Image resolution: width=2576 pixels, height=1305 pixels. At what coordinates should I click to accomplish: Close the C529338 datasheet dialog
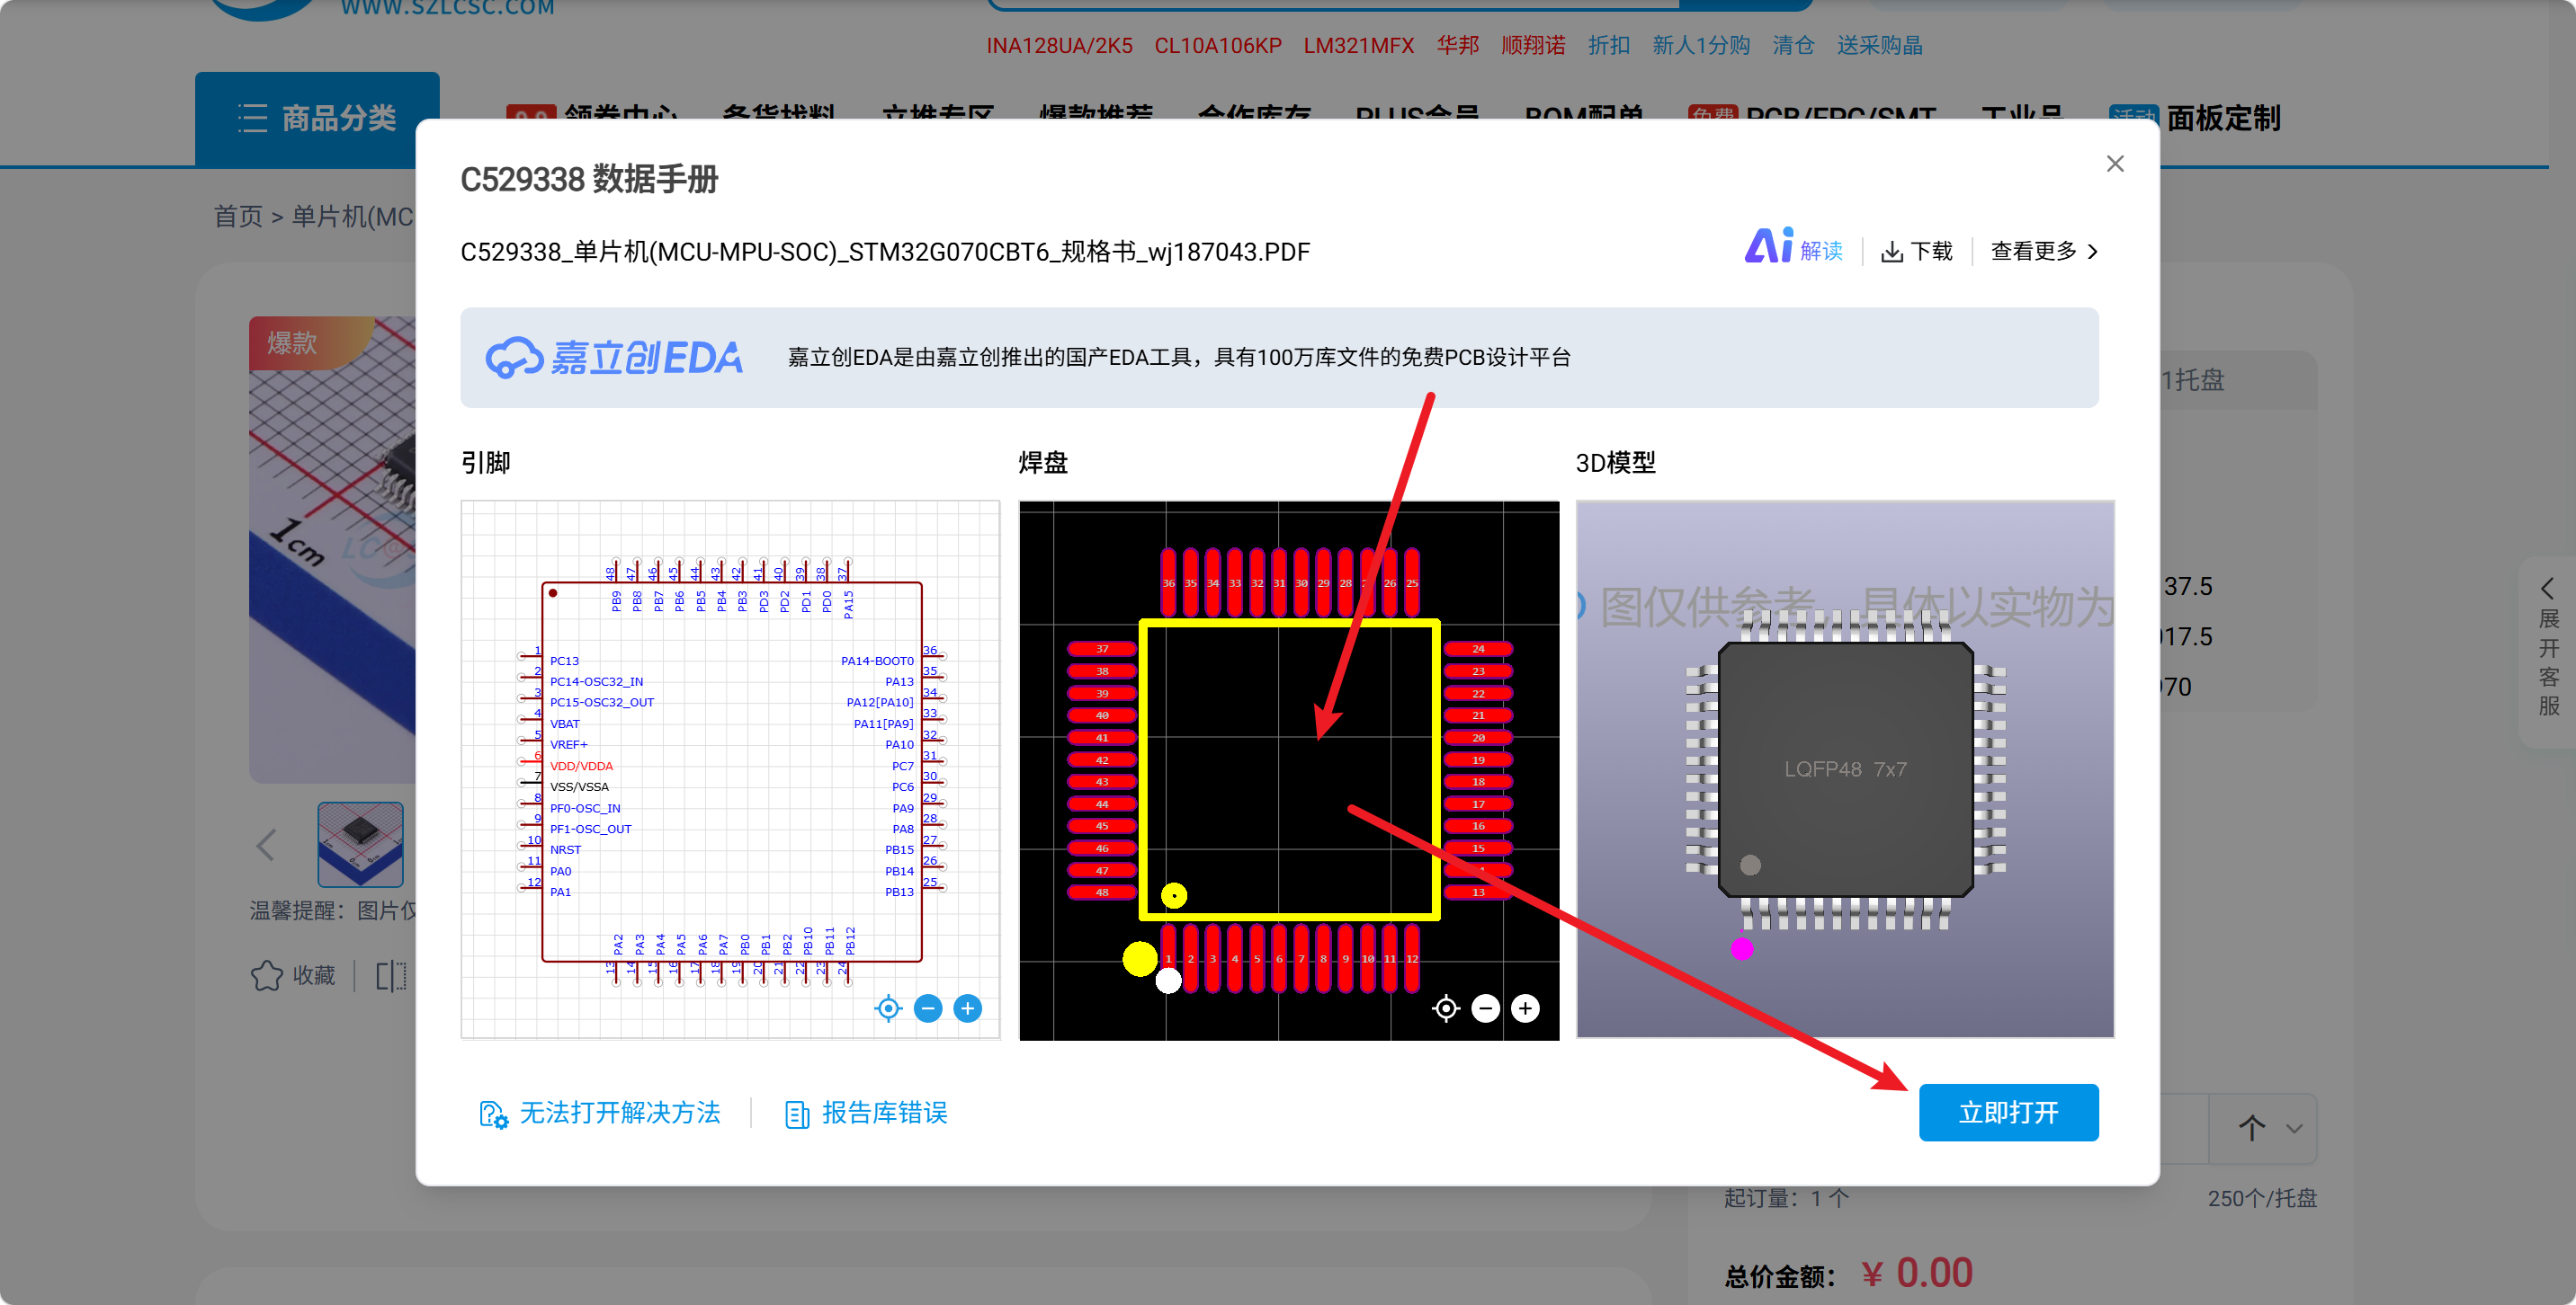(2114, 164)
